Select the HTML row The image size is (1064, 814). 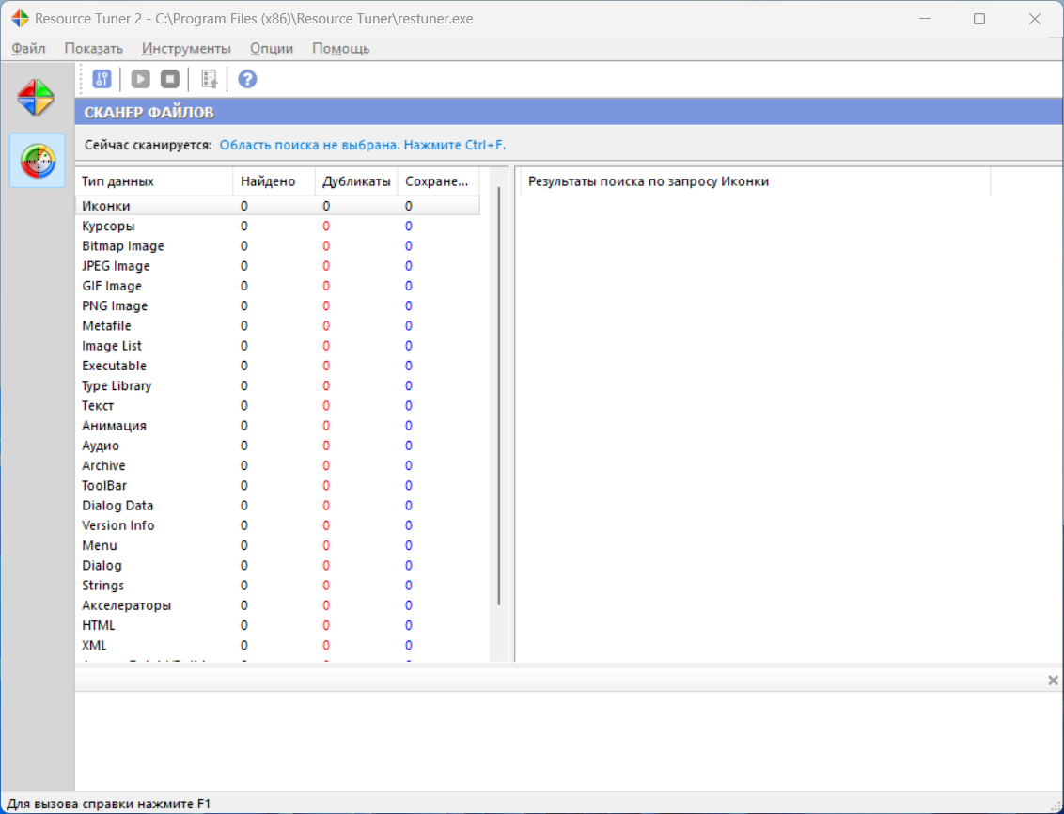coord(277,625)
